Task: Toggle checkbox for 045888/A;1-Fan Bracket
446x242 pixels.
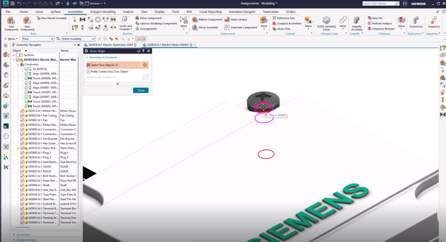Action: pos(22,139)
